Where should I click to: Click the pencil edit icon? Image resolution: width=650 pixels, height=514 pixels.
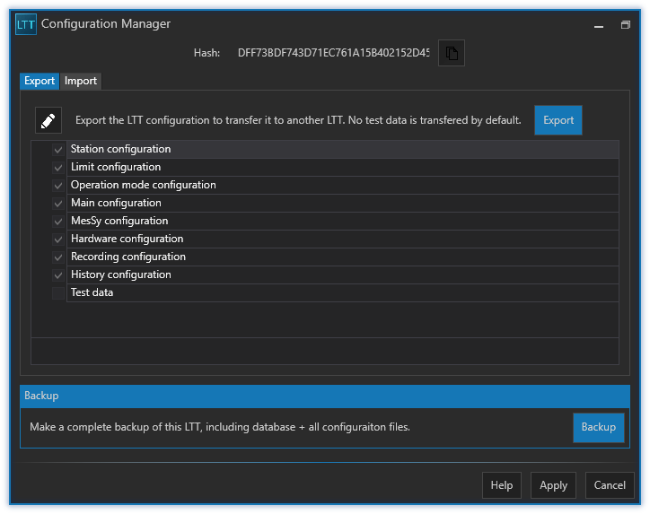tap(48, 120)
